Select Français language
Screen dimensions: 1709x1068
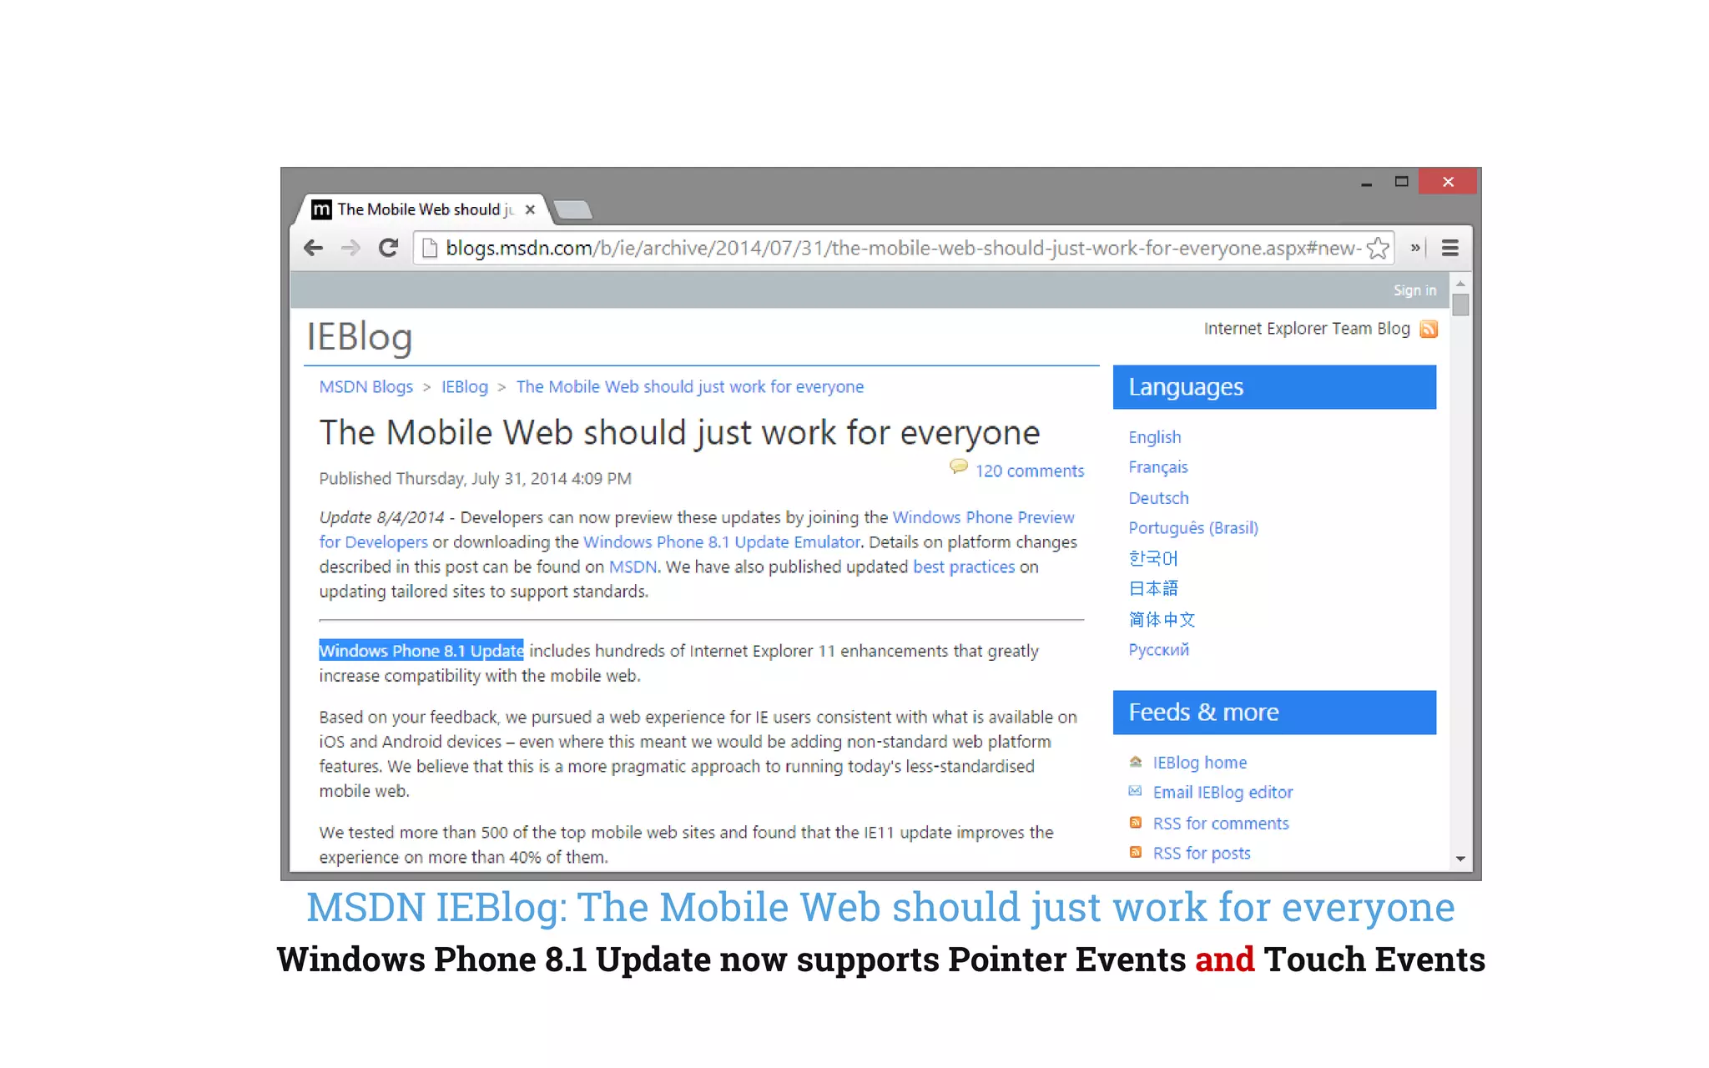pos(1158,467)
